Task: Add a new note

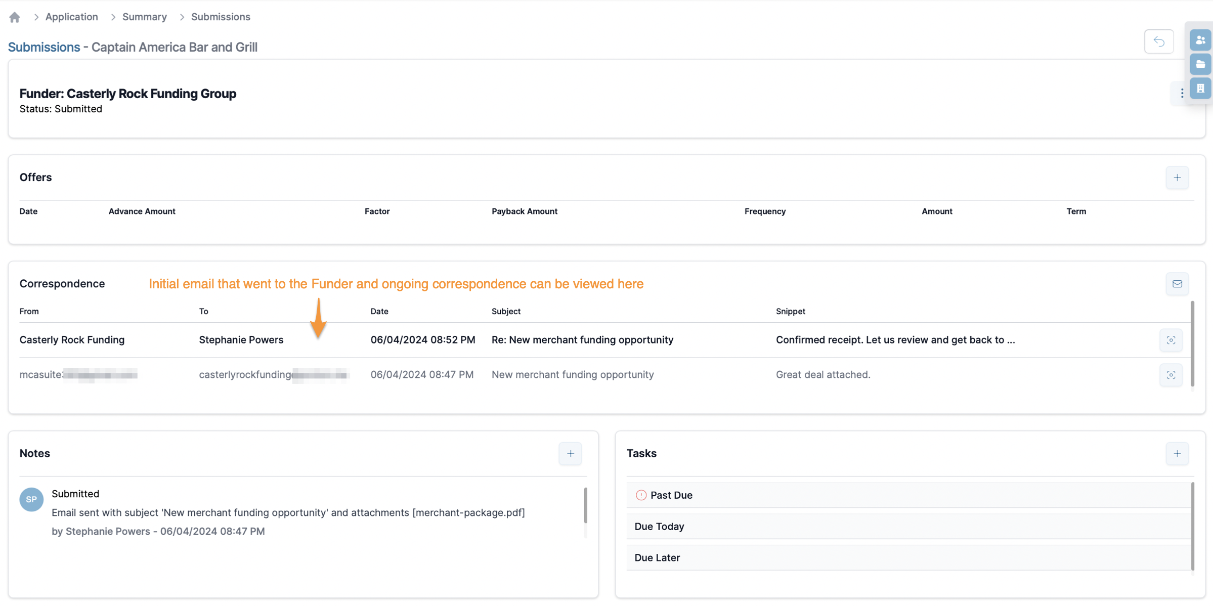Action: (x=570, y=454)
